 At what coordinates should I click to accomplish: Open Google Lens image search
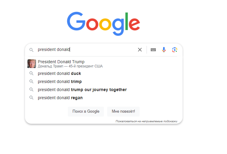174,50
